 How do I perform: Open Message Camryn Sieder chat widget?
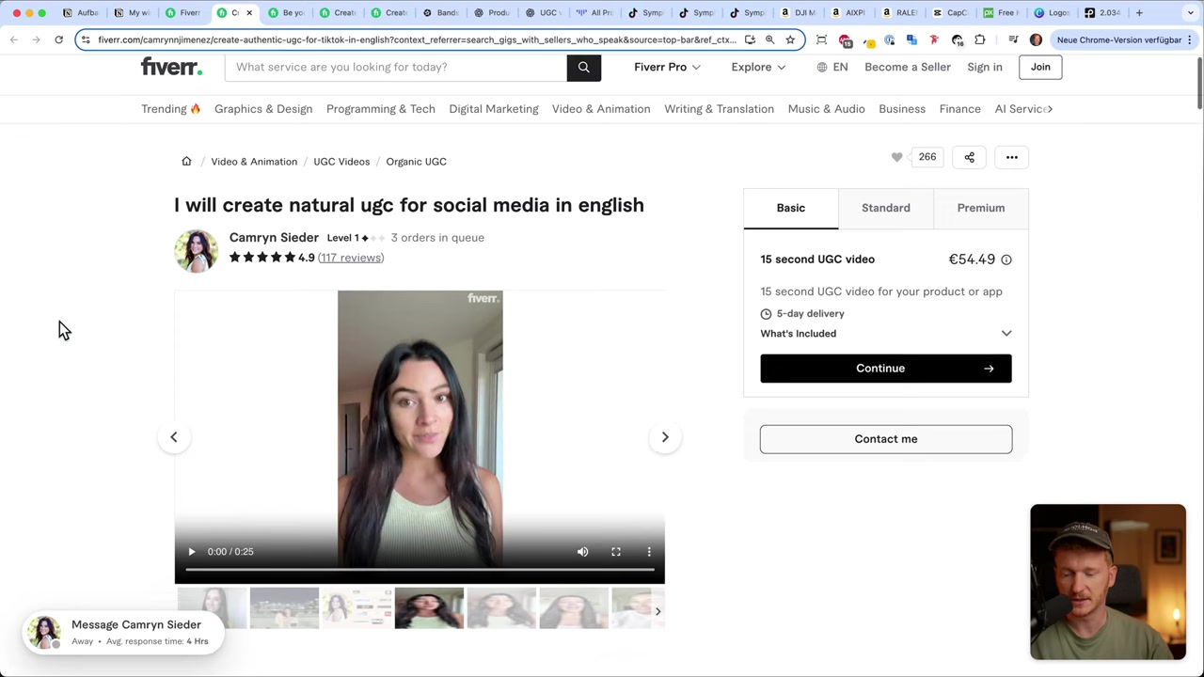click(x=123, y=633)
